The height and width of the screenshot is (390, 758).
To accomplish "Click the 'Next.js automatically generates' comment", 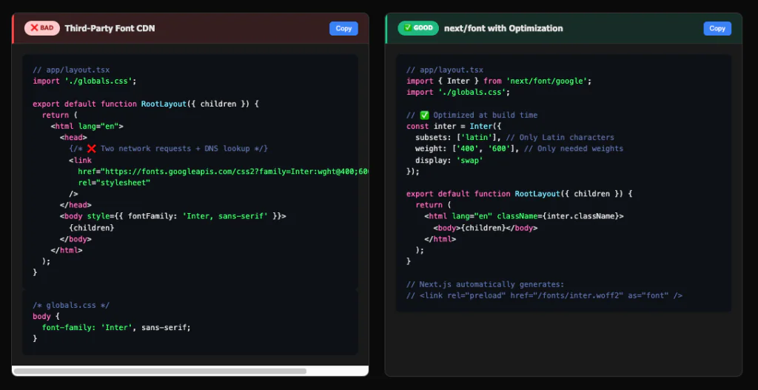I will (x=486, y=284).
